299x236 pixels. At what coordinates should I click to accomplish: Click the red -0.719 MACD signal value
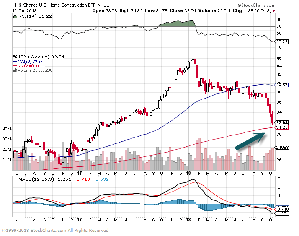click(82, 179)
